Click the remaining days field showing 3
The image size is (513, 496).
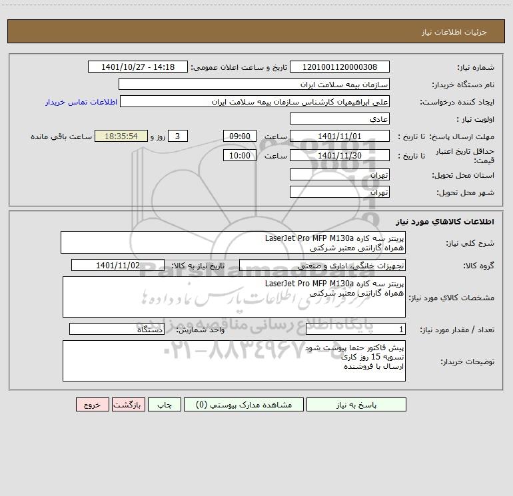178,136
